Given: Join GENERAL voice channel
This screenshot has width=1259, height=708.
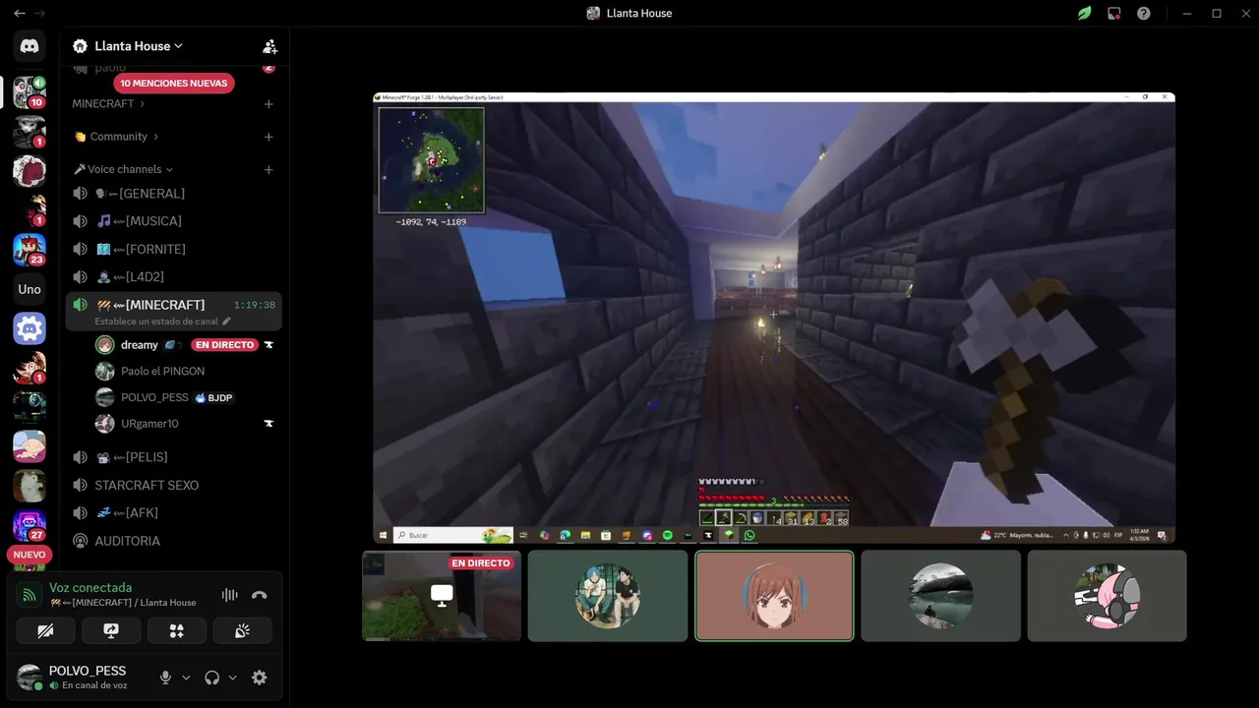Looking at the screenshot, I should 174,194.
